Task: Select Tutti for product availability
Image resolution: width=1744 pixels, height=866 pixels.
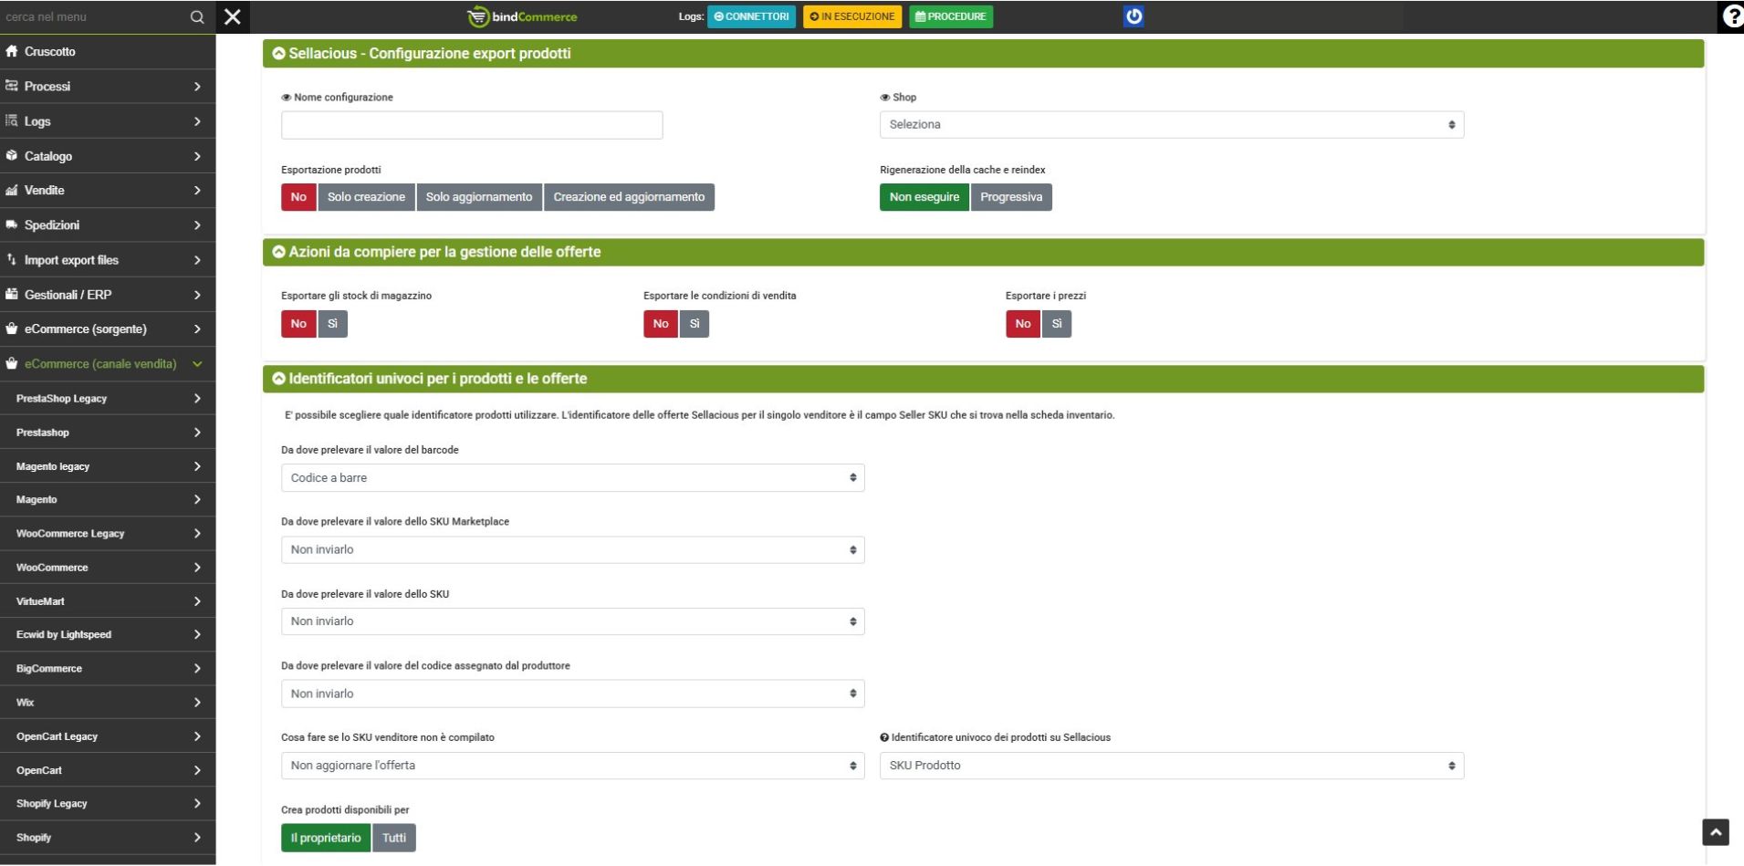Action: tap(394, 838)
